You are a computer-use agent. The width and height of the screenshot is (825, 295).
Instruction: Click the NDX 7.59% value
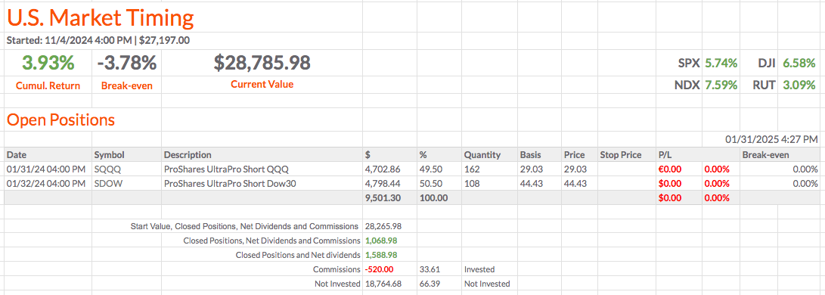721,85
